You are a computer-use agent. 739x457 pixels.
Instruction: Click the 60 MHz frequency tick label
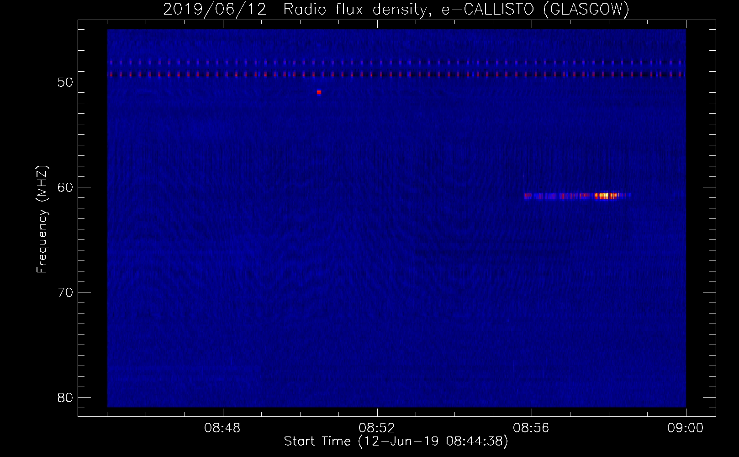coord(65,187)
